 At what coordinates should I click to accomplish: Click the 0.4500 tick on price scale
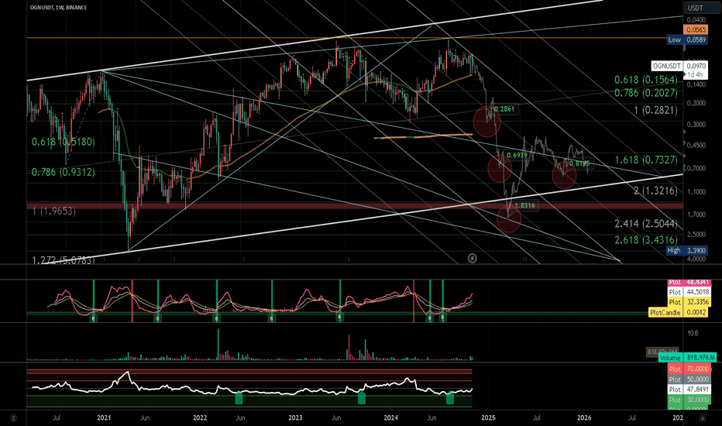tap(696, 146)
